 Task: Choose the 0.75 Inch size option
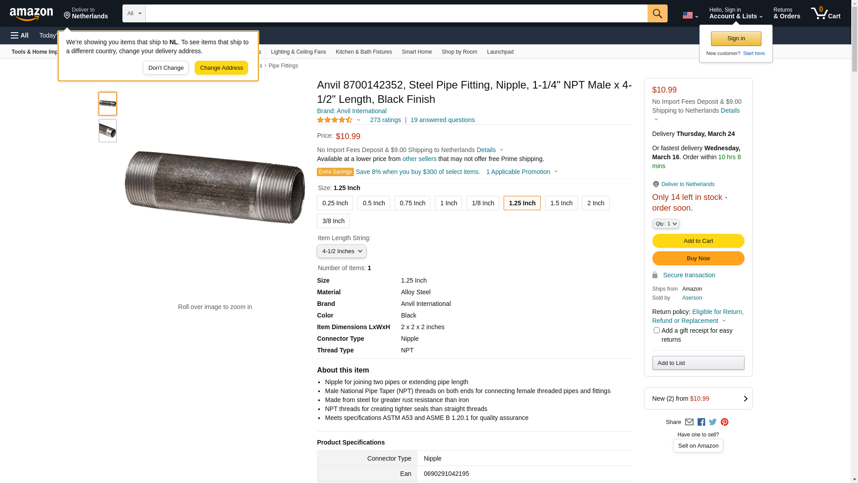tap(412, 203)
